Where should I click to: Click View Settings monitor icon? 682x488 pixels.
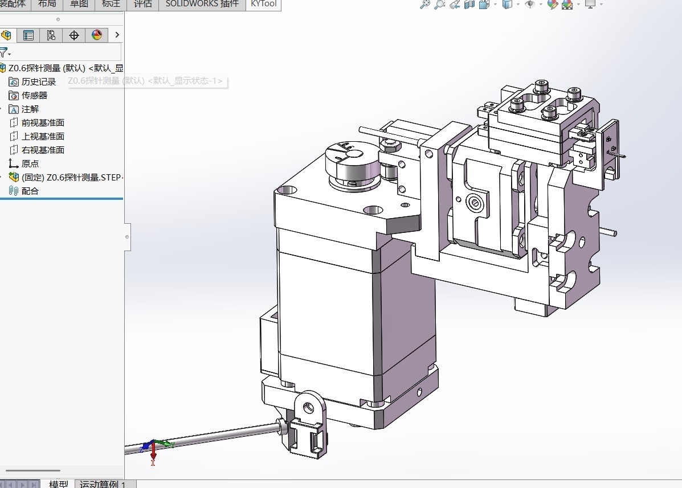pos(590,5)
